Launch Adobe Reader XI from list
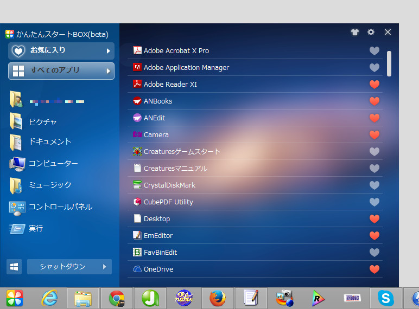Image resolution: width=419 pixels, height=309 pixels. coord(255,85)
